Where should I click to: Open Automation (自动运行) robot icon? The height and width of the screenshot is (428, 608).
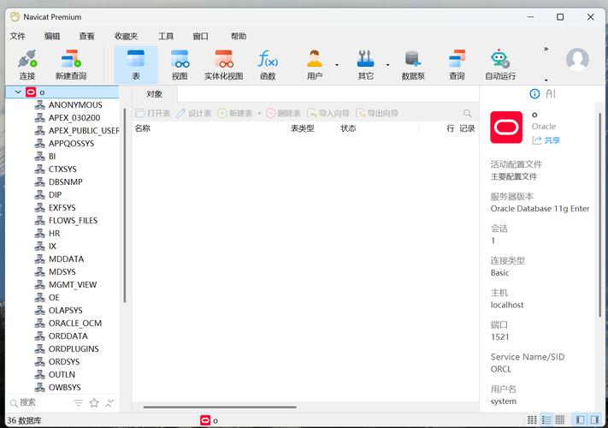click(x=500, y=59)
